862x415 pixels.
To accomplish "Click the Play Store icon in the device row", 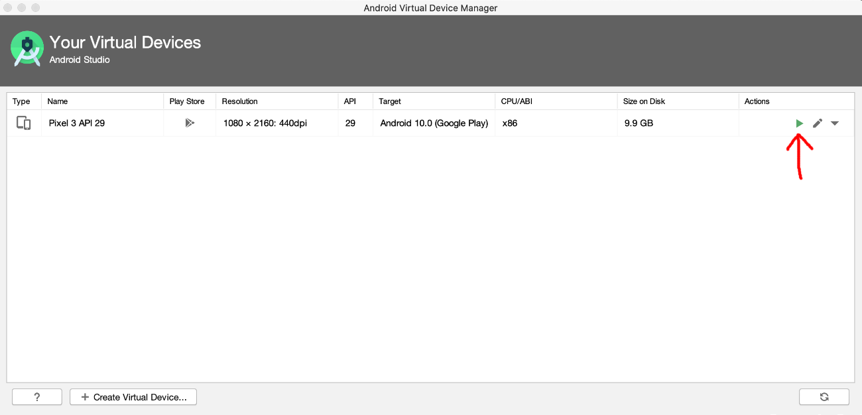I will tap(190, 123).
